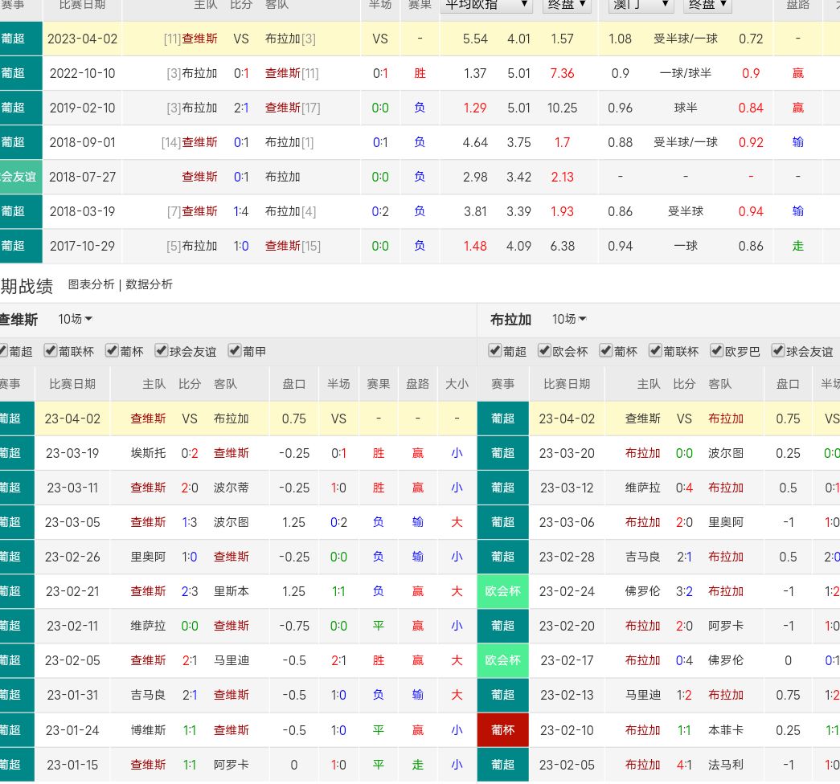
Task: Open the 里斯本 team link
Action: click(232, 591)
